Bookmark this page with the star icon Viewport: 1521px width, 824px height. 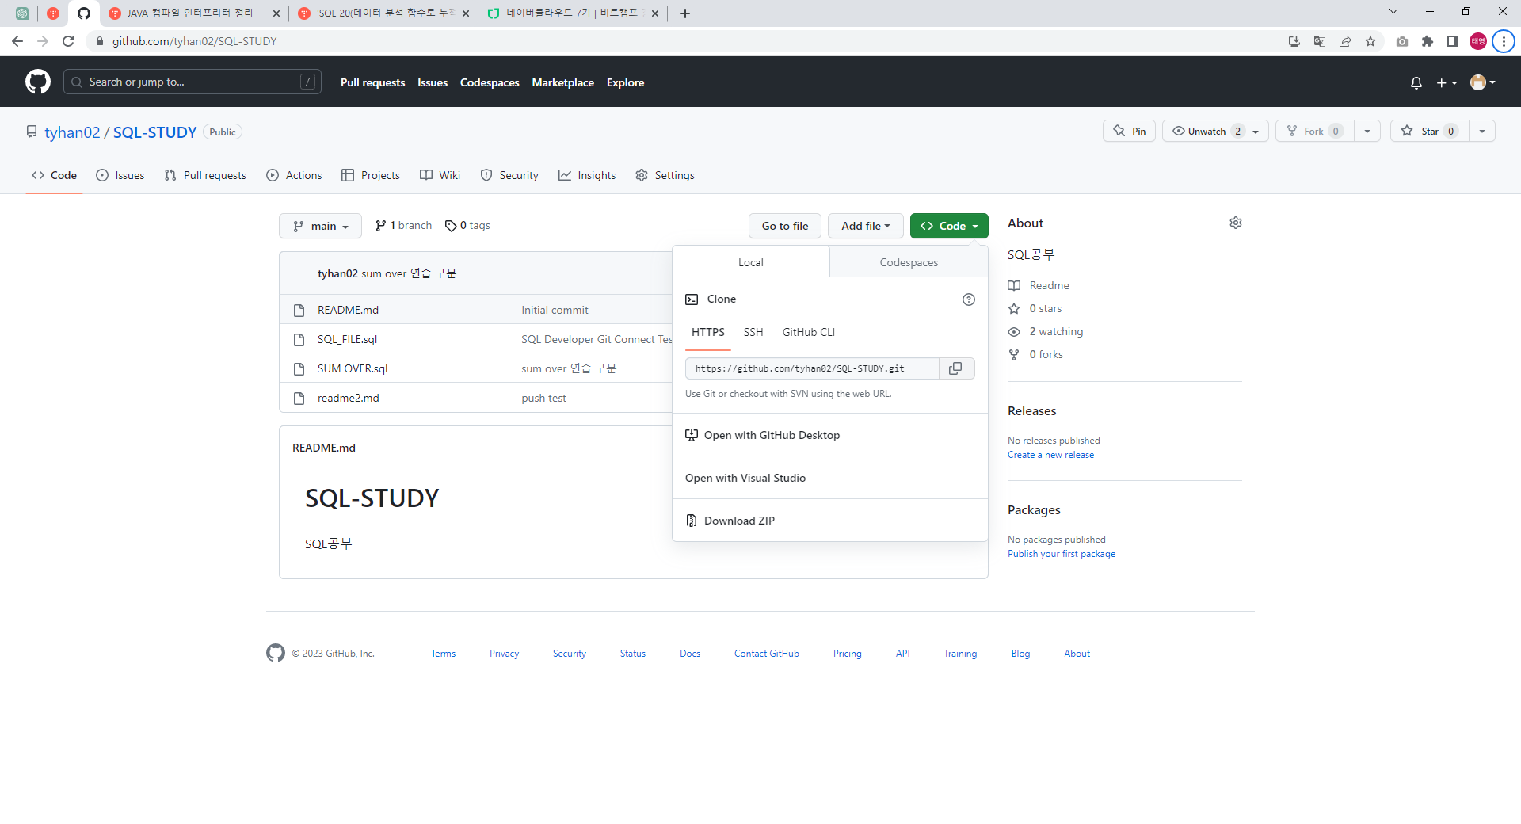tap(1370, 41)
